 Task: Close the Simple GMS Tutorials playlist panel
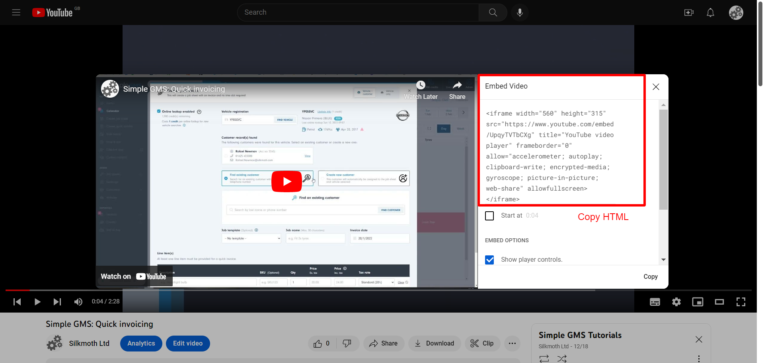[x=699, y=340]
